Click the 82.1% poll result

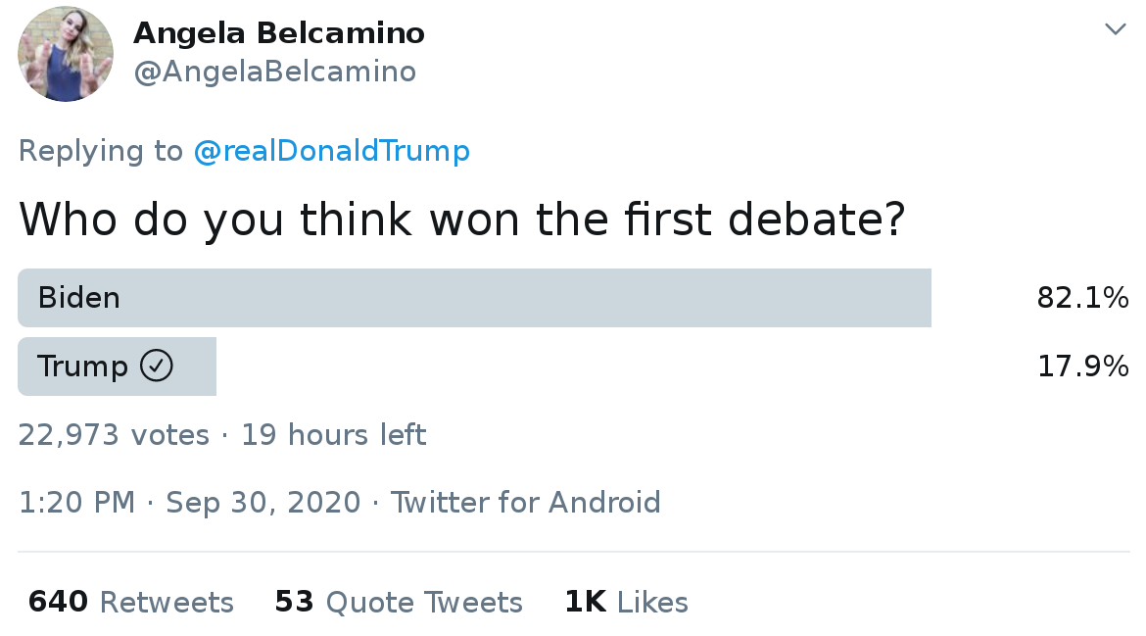(x=1082, y=298)
